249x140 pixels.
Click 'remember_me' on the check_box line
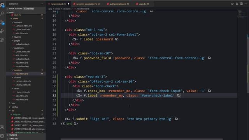pyautogui.click(x=119, y=91)
